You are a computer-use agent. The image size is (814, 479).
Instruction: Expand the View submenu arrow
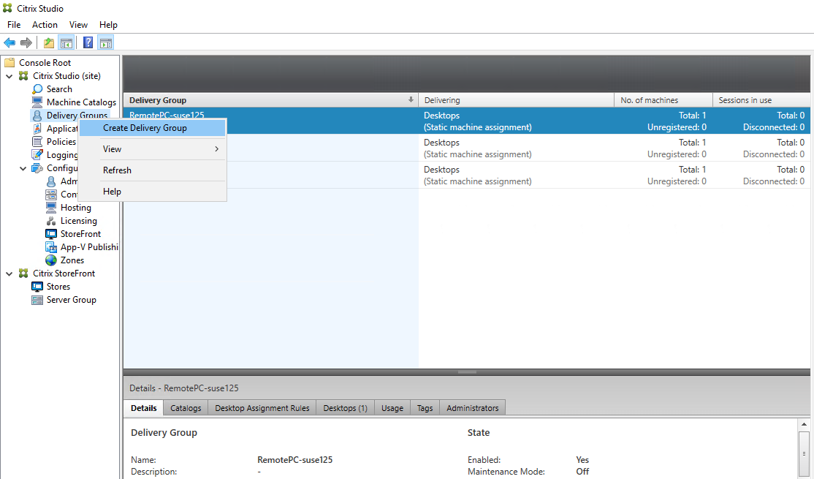point(218,148)
